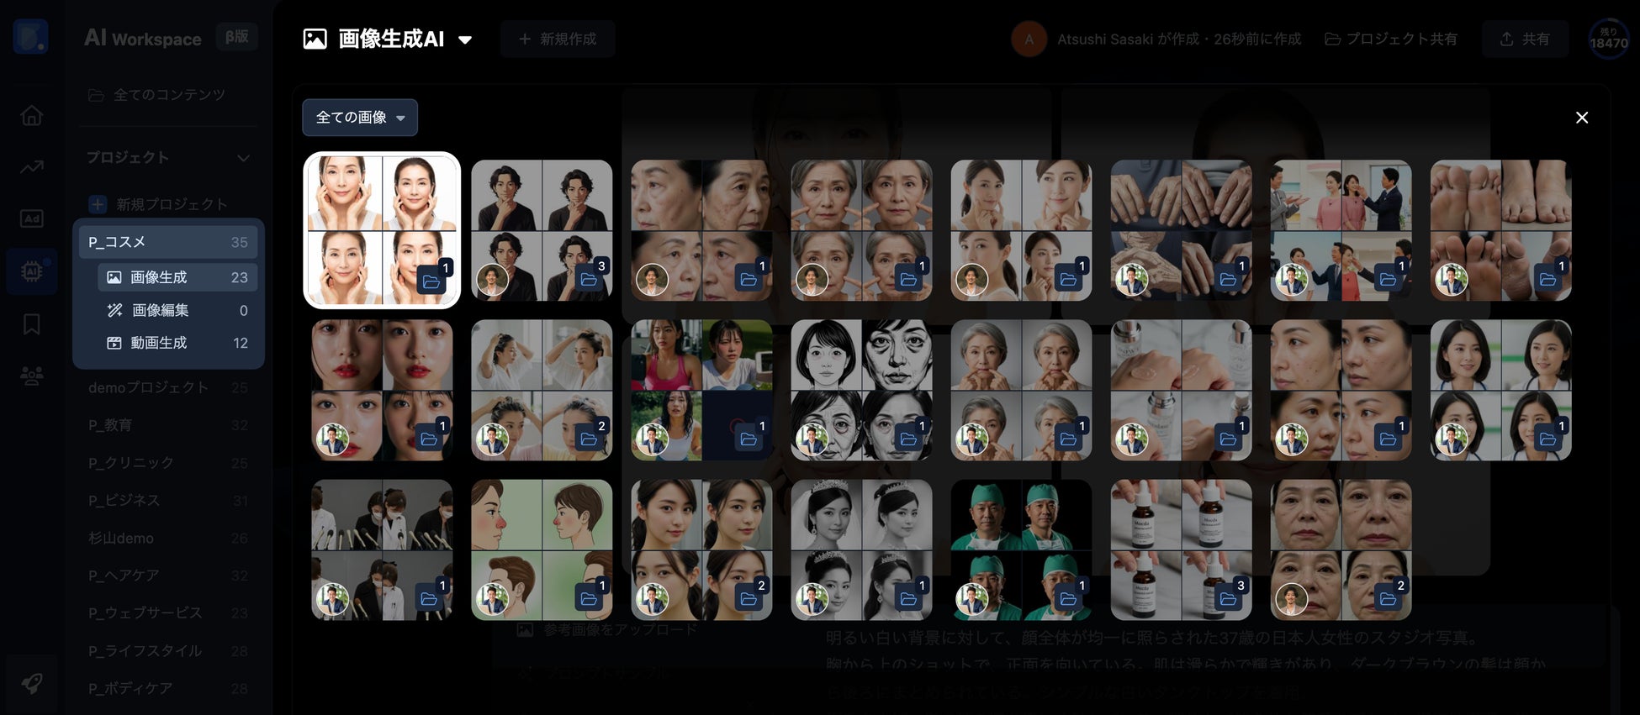Select 画像生成 in the P_コスメ sidebar tree
This screenshot has height=715, width=1640.
177,277
